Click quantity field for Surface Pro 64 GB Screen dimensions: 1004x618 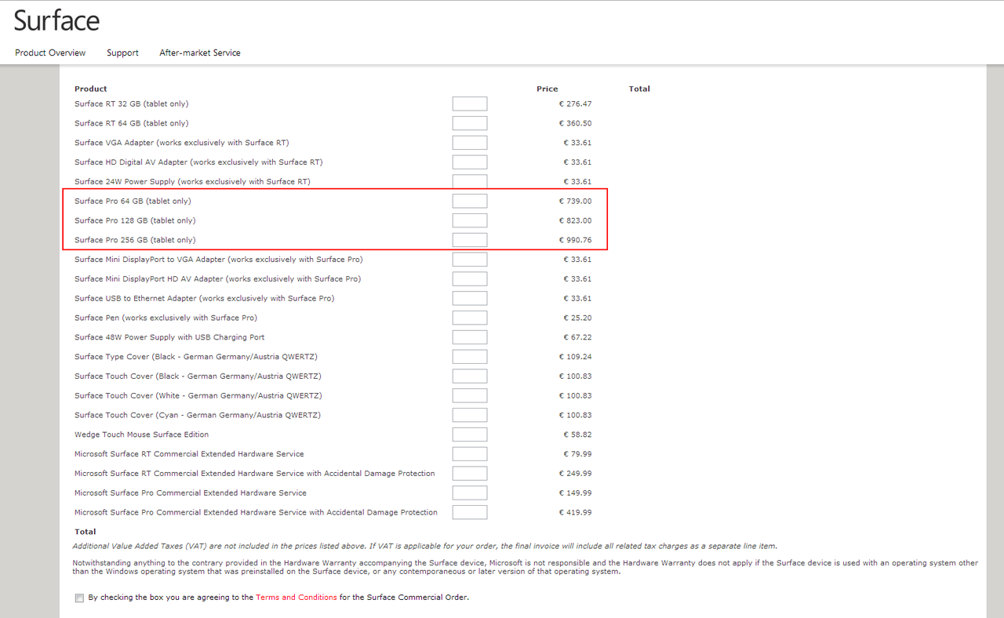coord(470,201)
